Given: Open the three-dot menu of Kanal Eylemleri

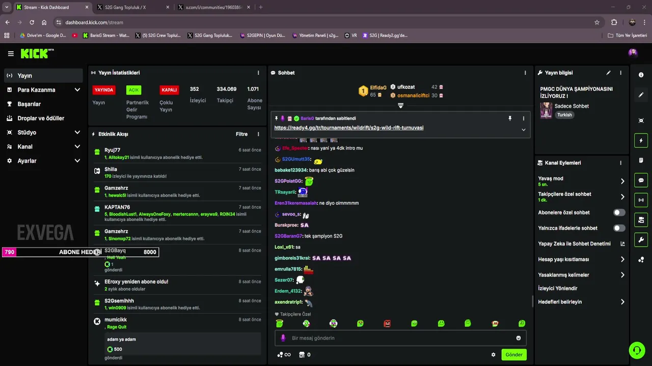Looking at the screenshot, I should pos(620,163).
